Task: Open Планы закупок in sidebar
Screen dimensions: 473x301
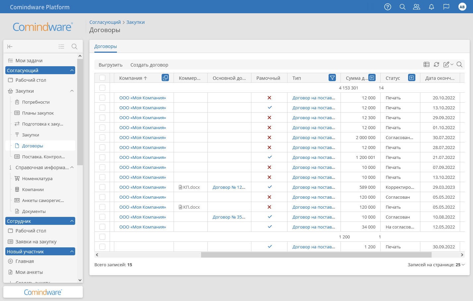Action: (38, 113)
